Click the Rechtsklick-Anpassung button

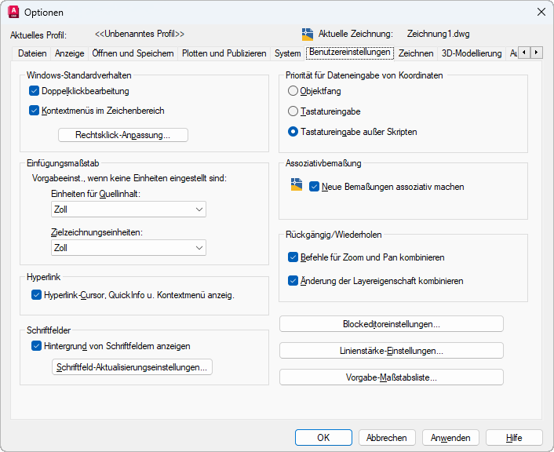(123, 135)
